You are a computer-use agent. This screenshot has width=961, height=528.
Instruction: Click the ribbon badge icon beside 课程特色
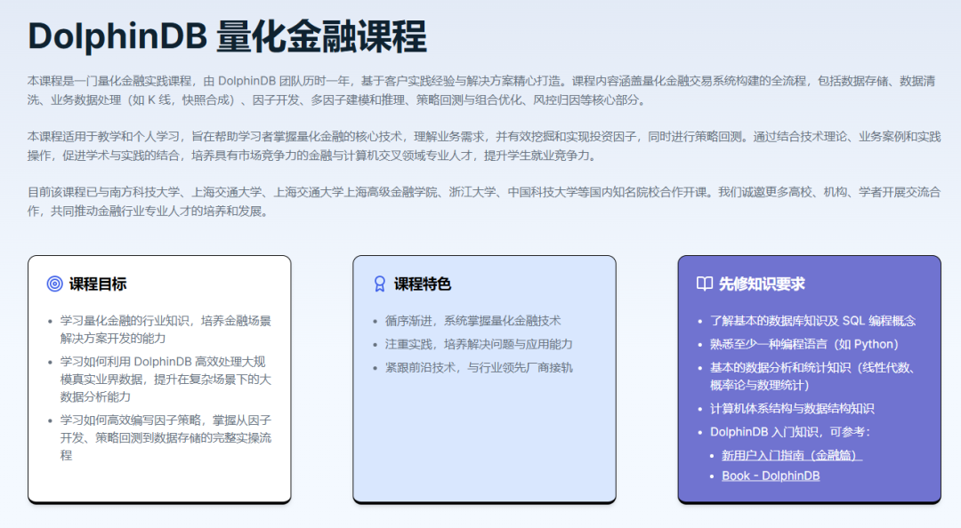380,284
